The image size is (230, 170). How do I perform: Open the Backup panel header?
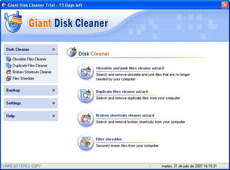[31, 90]
